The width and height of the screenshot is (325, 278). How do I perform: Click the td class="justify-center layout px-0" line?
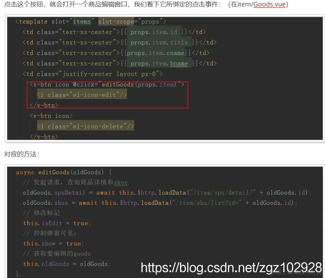[93, 74]
